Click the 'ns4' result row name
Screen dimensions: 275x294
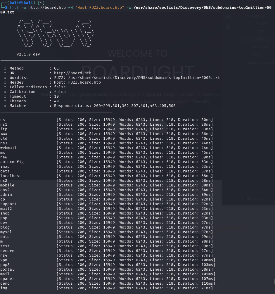click(4, 255)
